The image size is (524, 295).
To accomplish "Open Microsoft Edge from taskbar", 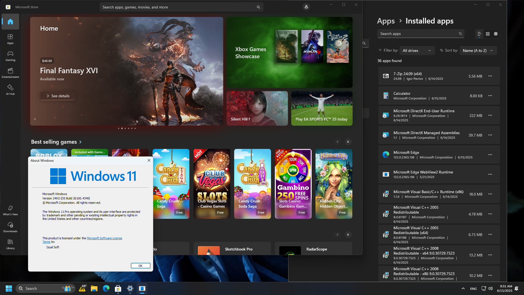I will point(106,288).
